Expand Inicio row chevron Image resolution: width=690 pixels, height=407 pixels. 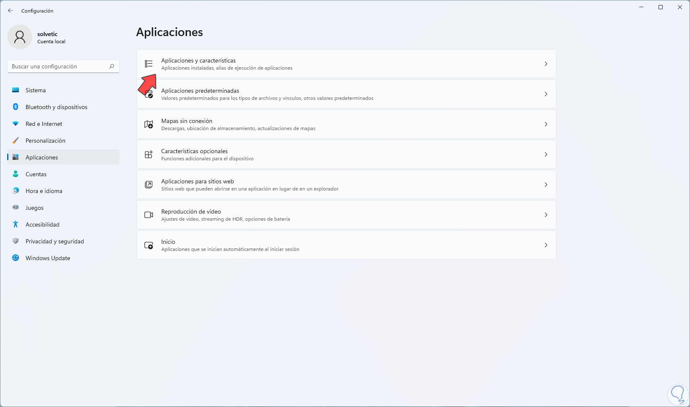pos(546,245)
